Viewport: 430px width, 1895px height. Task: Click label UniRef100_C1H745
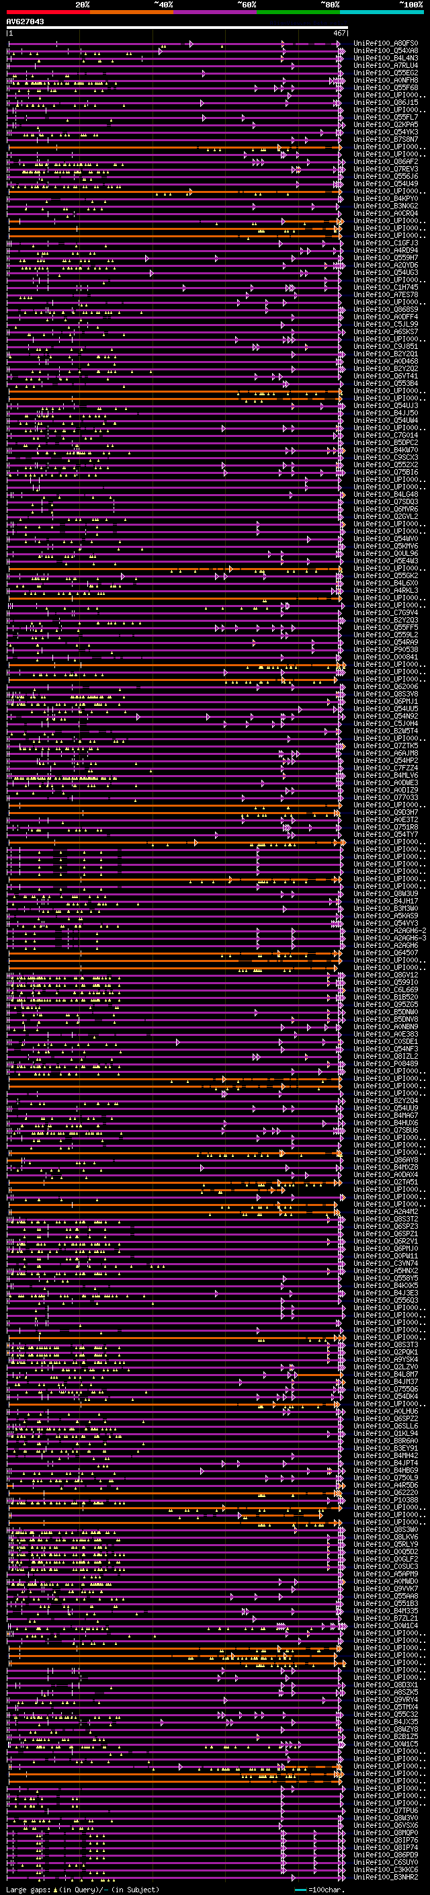(x=386, y=288)
